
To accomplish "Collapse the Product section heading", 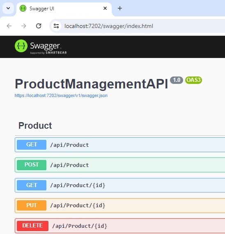I will point(35,125).
